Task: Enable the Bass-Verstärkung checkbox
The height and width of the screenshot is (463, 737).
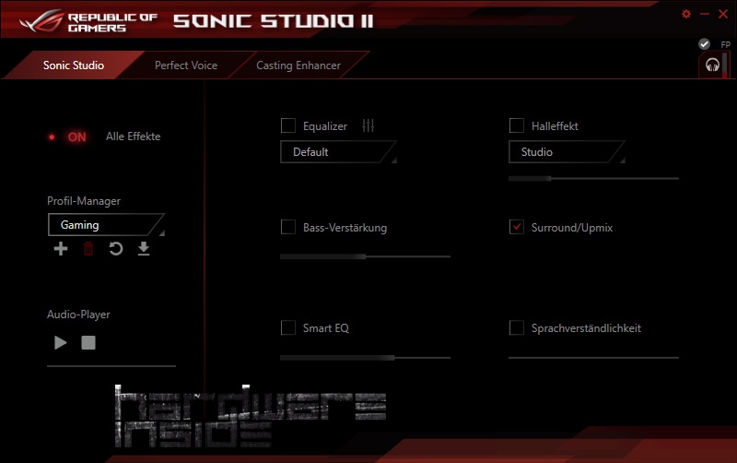Action: [288, 227]
